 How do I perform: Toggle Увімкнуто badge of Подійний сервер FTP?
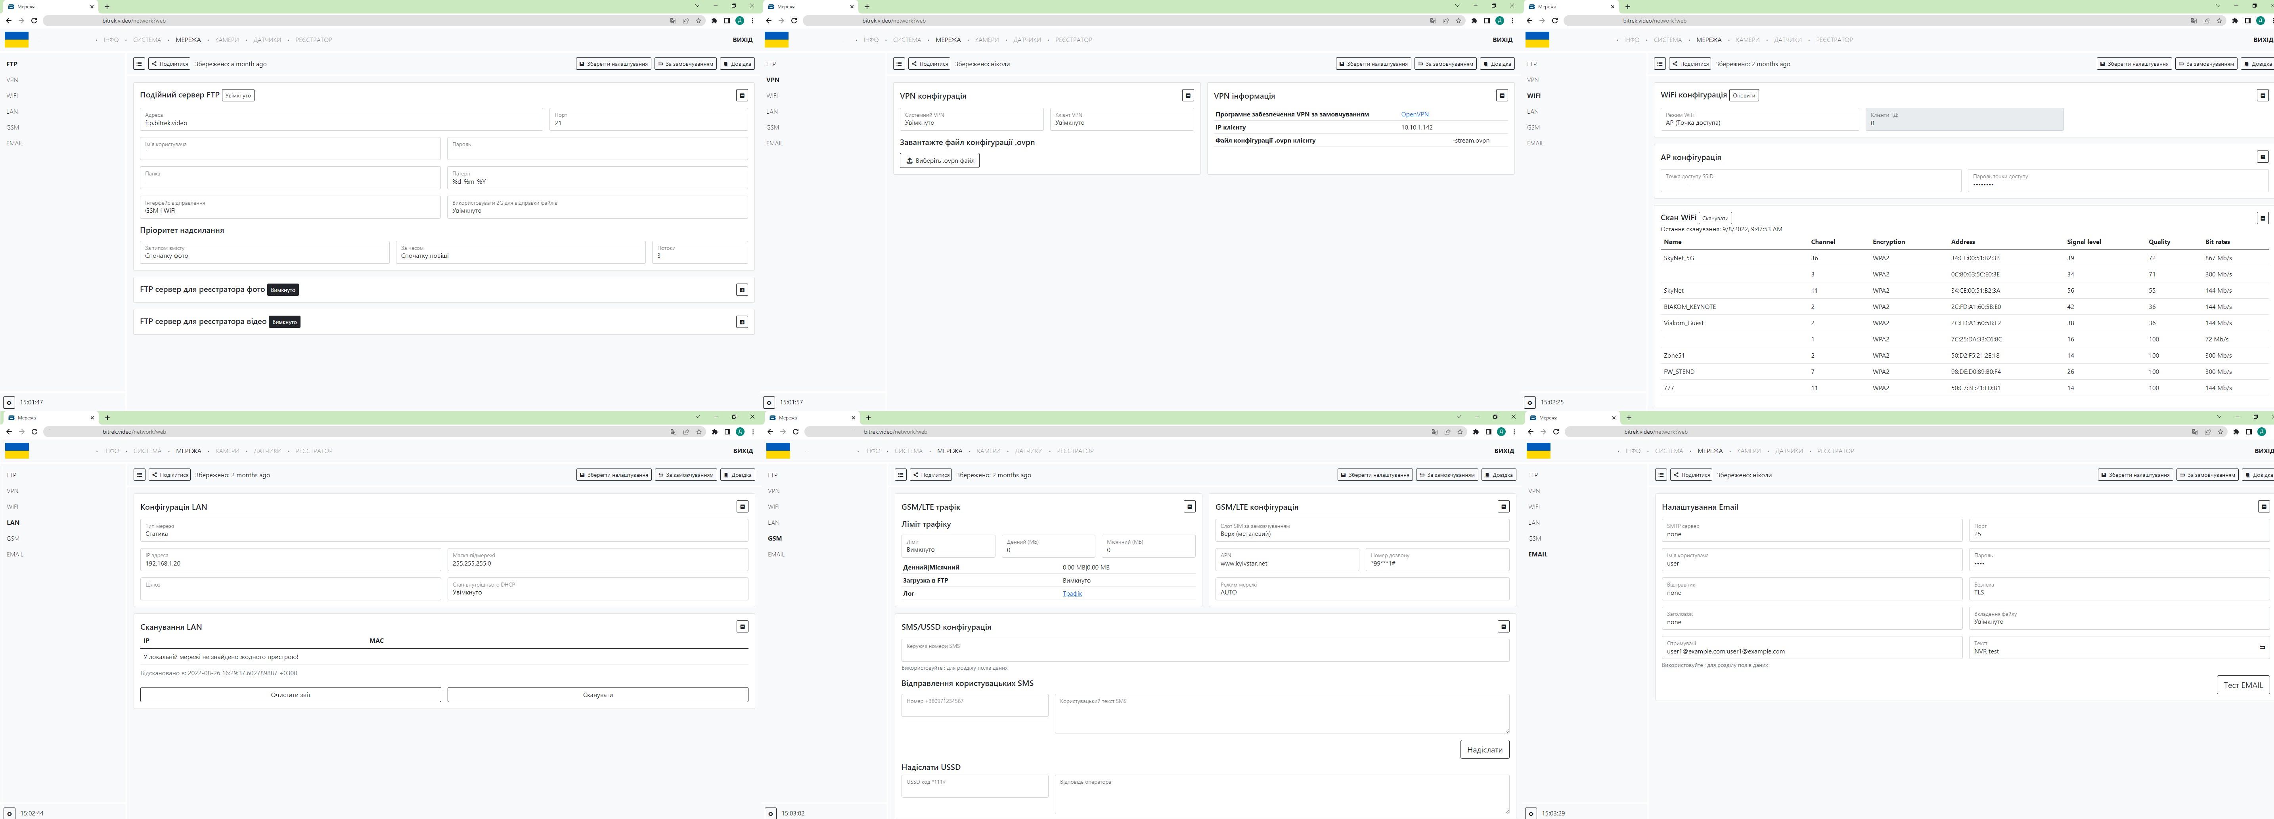(238, 95)
